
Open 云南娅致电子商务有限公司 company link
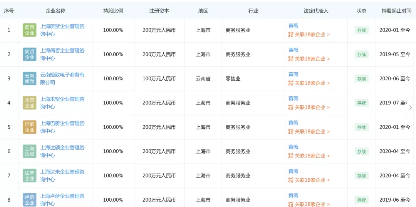click(x=62, y=78)
